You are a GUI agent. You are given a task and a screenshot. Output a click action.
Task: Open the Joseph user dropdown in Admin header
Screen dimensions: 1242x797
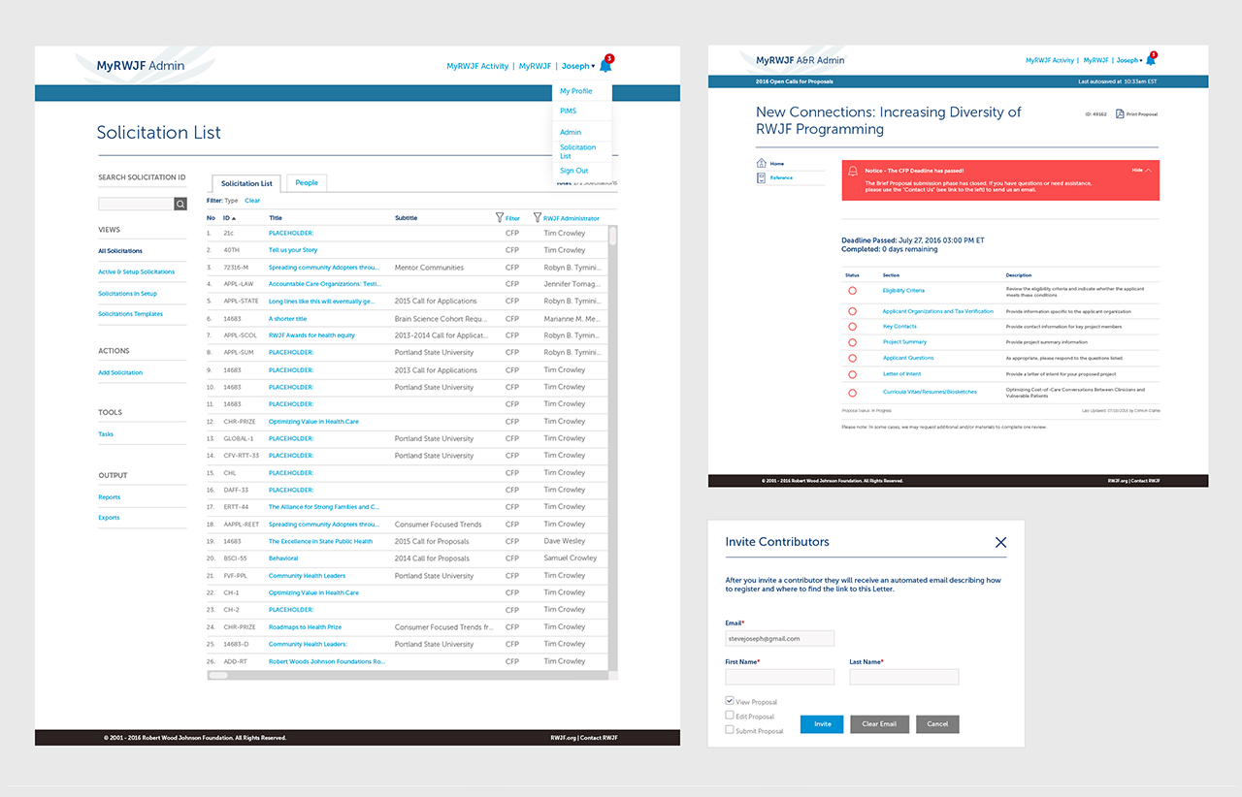[578, 66]
